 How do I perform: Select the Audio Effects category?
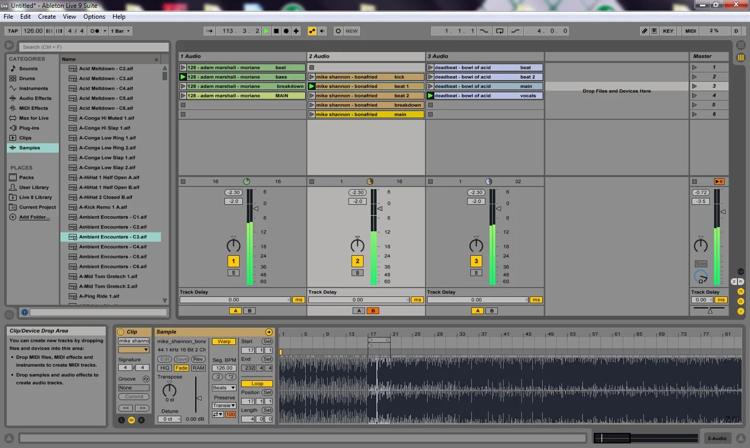tap(33, 98)
